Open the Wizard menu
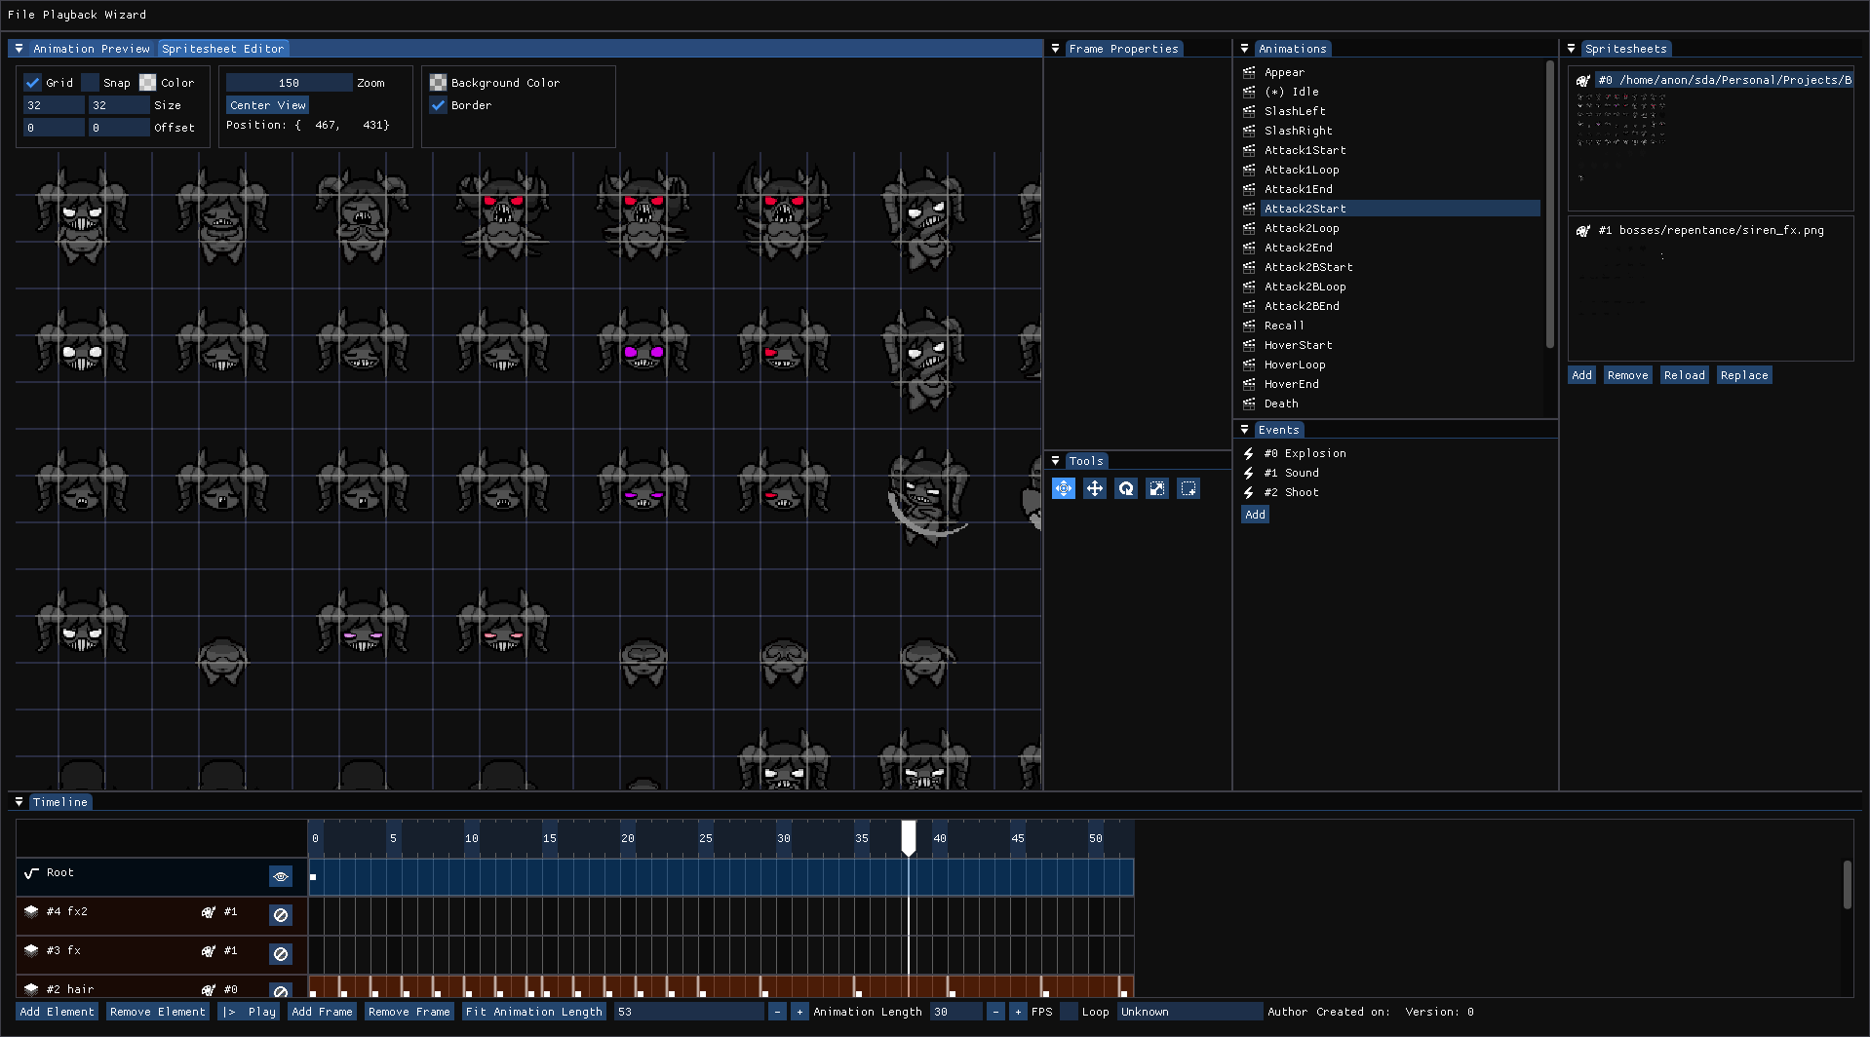The image size is (1870, 1037). tap(126, 15)
